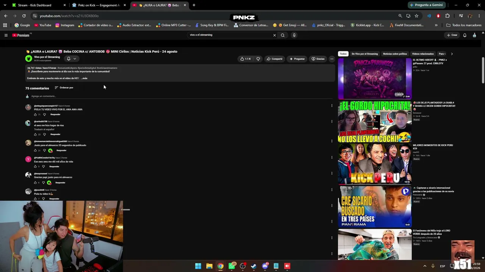Click Traducir al español link
Image resolution: width=485 pixels, height=272 pixels.
click(x=44, y=130)
